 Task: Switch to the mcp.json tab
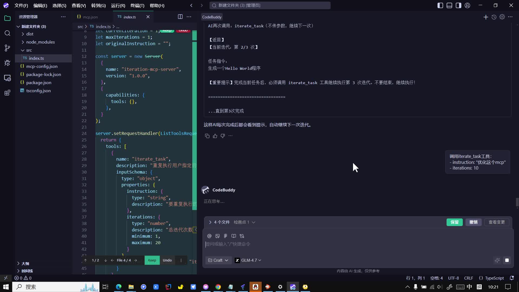coord(90,17)
